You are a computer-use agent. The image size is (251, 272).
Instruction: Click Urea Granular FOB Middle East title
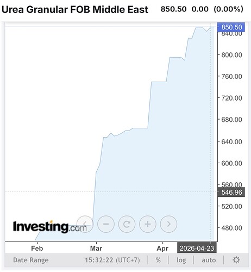tap(75, 9)
